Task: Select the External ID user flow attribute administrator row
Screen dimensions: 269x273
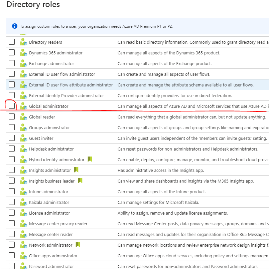Action: pos(71,85)
